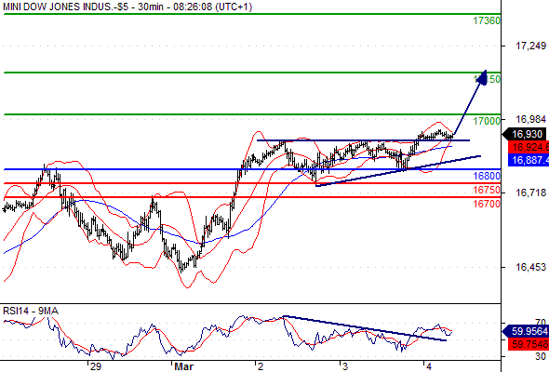Click the 17,249 price axis value
The height and width of the screenshot is (372, 549).
[x=530, y=46]
